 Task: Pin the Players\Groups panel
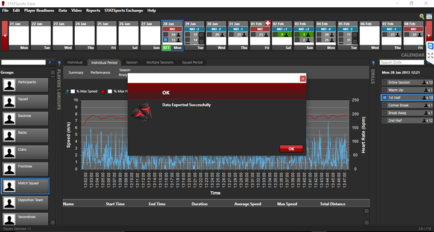click(x=59, y=63)
